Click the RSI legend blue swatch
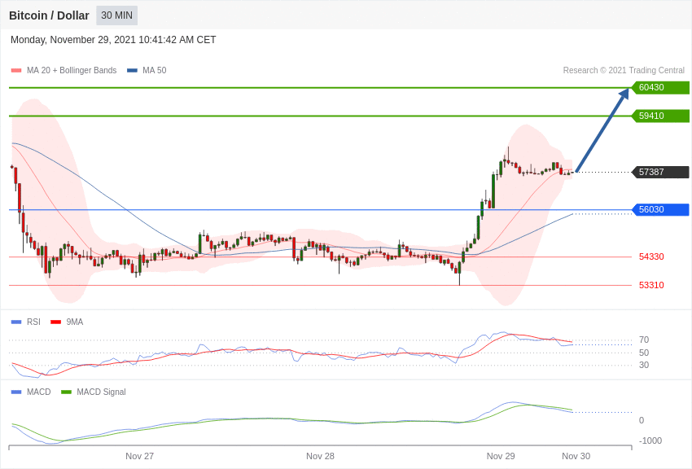This screenshot has width=692, height=469. [x=16, y=322]
